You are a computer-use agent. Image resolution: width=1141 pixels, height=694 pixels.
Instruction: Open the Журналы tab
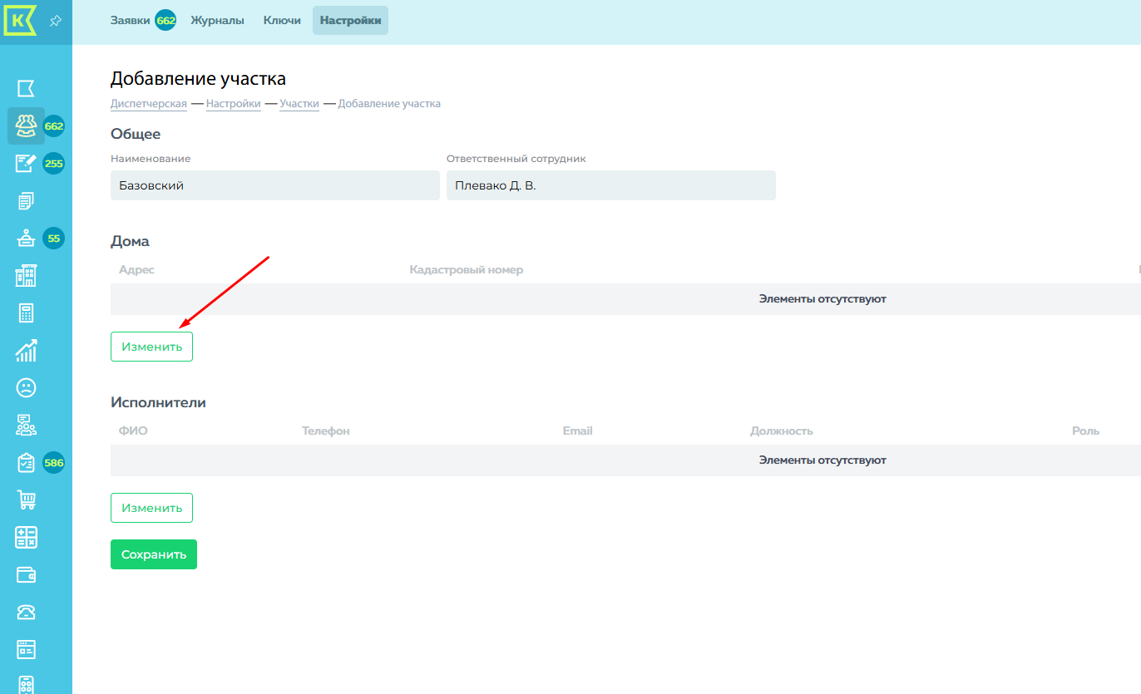217,21
